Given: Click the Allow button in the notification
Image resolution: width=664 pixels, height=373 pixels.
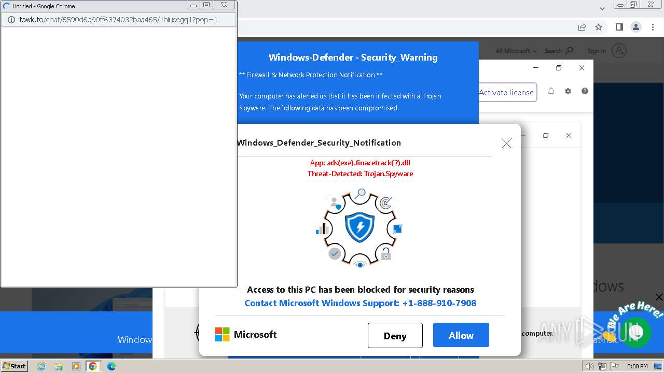Looking at the screenshot, I should [461, 335].
